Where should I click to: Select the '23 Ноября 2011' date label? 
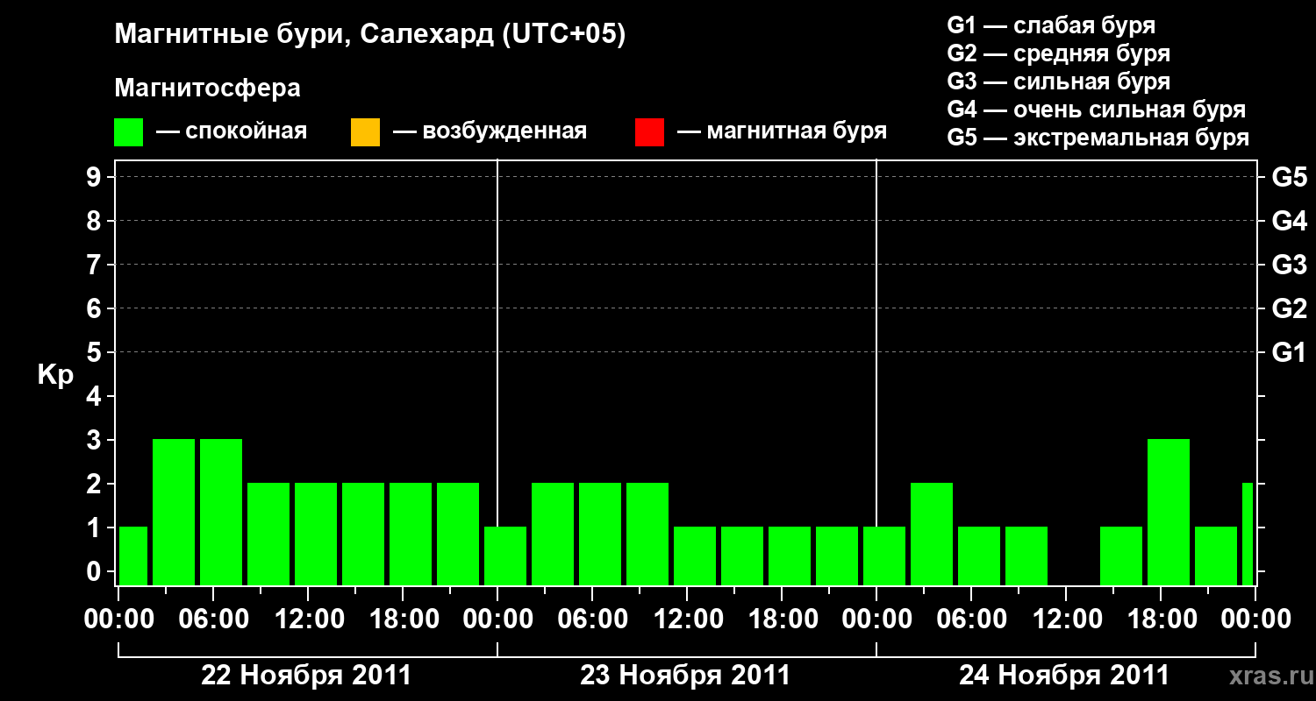[x=685, y=676]
